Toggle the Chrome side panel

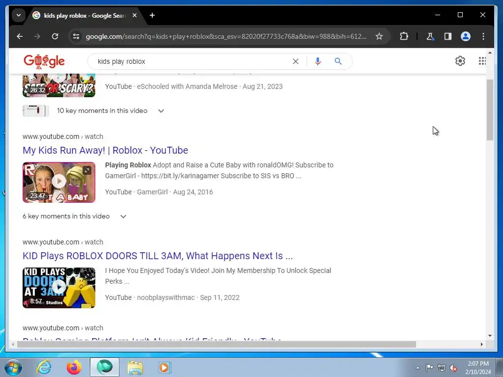tap(448, 36)
